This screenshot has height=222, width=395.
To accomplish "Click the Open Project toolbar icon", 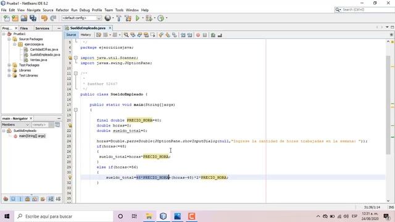I will tap(24, 18).
